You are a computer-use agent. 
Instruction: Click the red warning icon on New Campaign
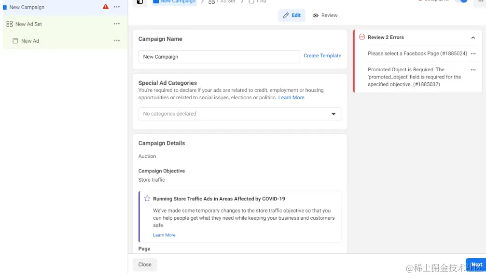(106, 7)
